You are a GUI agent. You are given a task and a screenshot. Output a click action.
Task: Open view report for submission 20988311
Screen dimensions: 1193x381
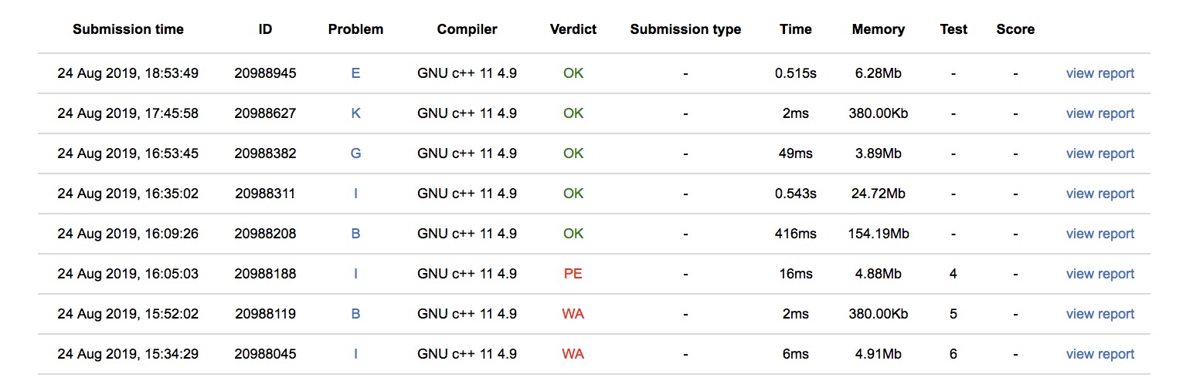click(1100, 194)
